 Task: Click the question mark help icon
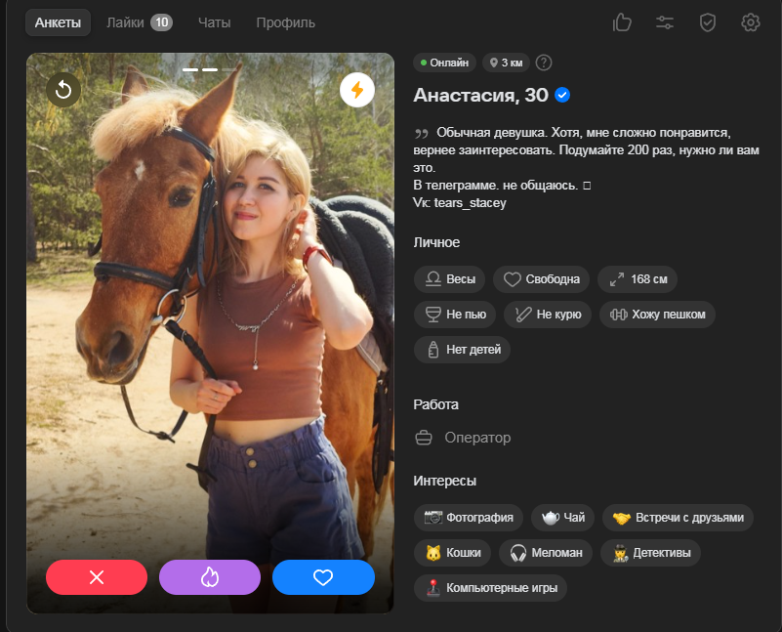(544, 63)
